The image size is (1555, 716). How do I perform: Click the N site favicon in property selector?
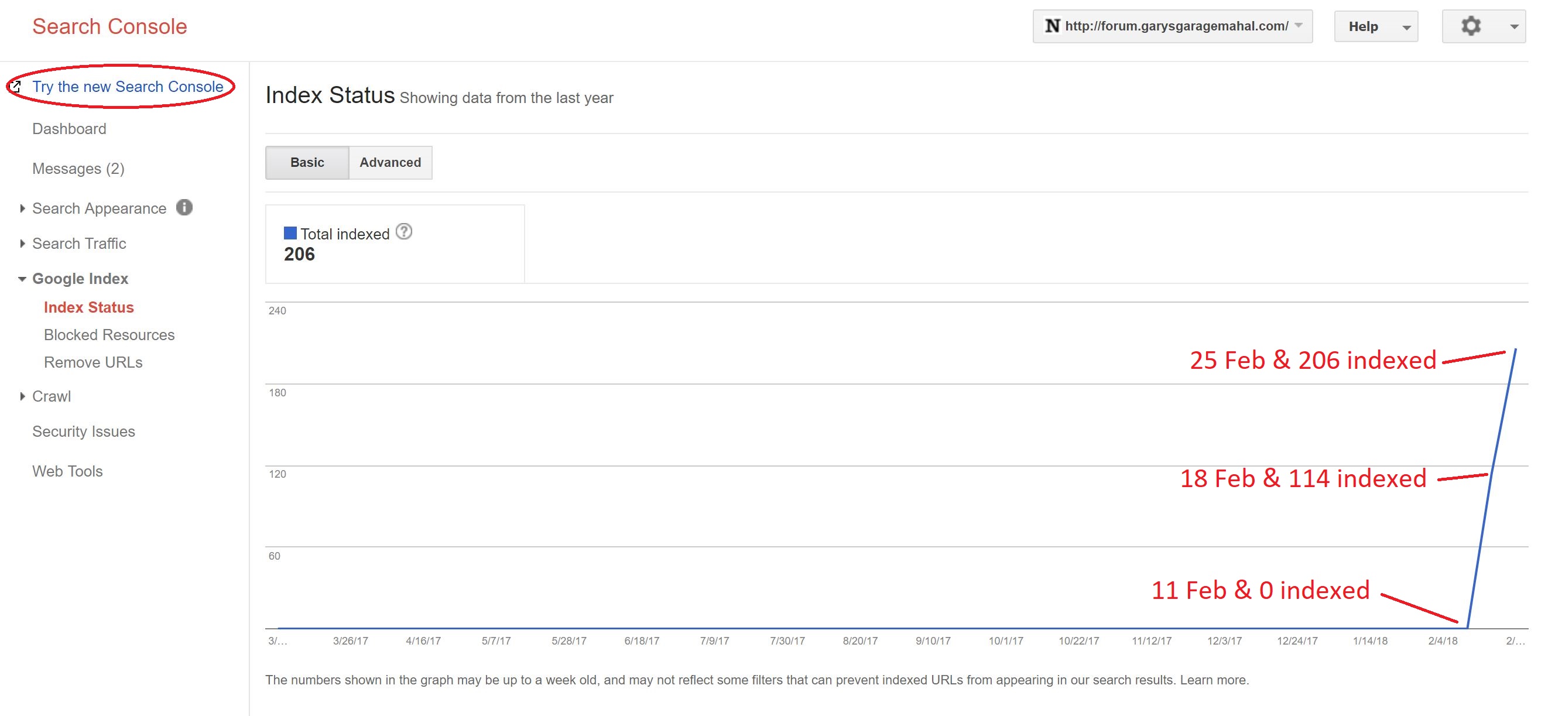[1052, 26]
